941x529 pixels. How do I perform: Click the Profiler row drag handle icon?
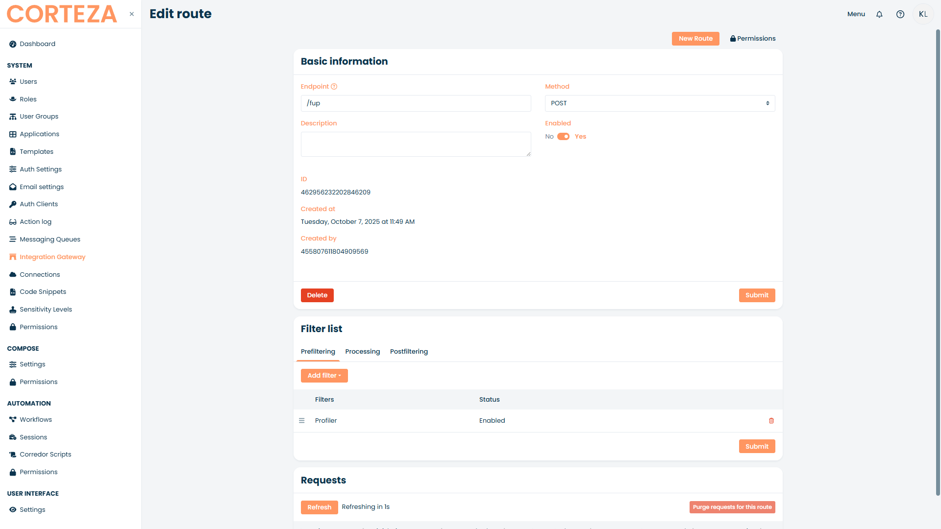pyautogui.click(x=302, y=421)
